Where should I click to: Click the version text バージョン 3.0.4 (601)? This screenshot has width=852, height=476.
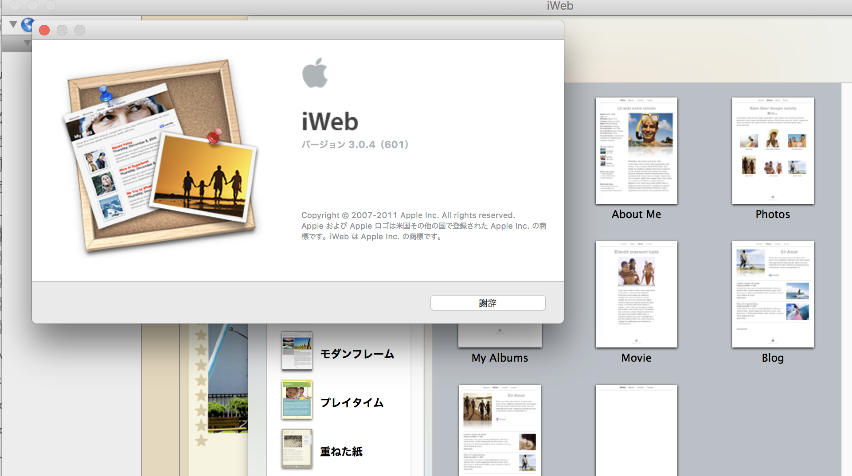click(355, 144)
